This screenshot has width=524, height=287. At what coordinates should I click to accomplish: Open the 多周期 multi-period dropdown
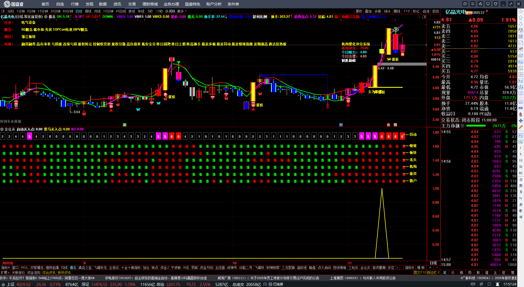(x=170, y=11)
